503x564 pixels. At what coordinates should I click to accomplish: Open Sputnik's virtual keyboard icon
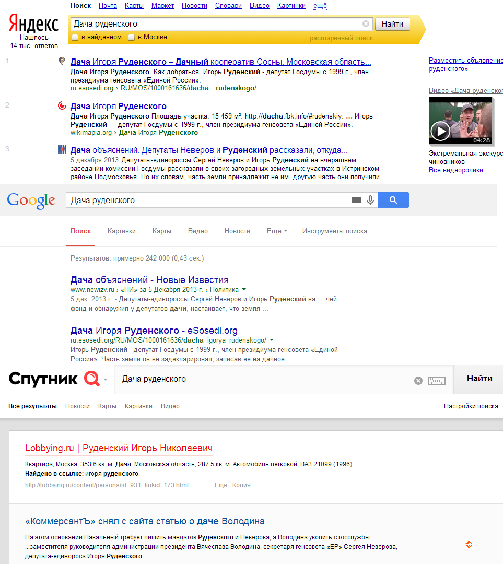[436, 381]
